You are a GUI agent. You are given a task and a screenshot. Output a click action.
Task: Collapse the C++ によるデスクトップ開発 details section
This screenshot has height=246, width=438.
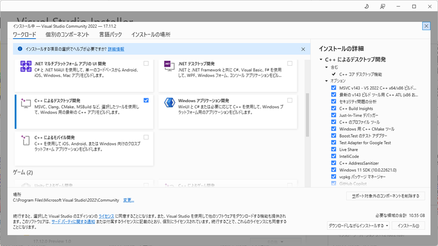click(321, 59)
